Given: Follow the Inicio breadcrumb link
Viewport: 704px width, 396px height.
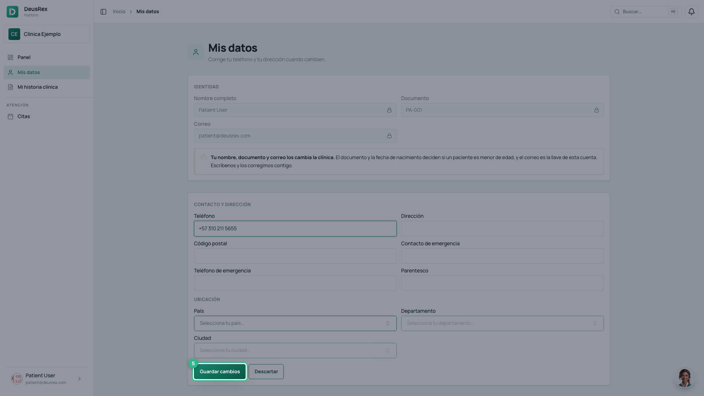Looking at the screenshot, I should [119, 12].
